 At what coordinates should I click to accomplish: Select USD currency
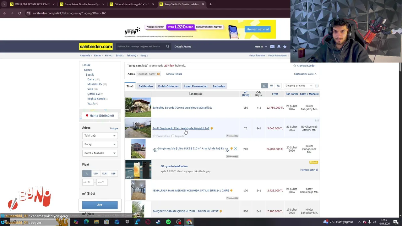[x=95, y=173]
